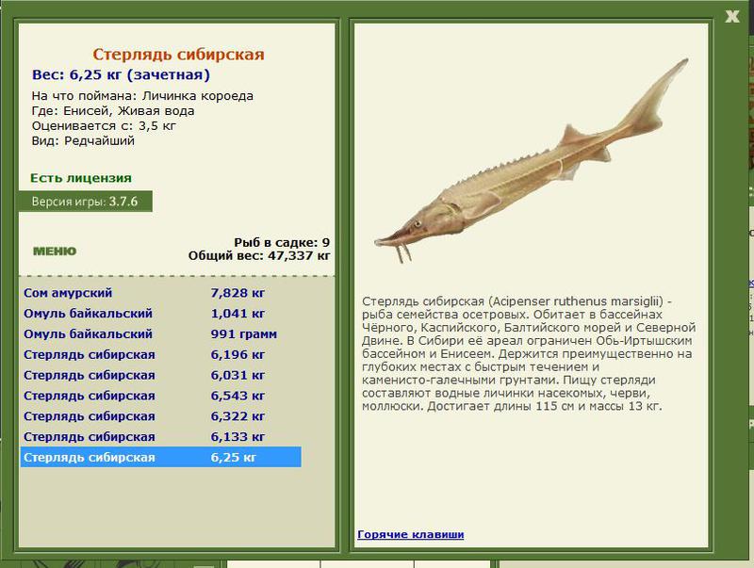Select Сом амурский 7,828 кг entry

160,293
